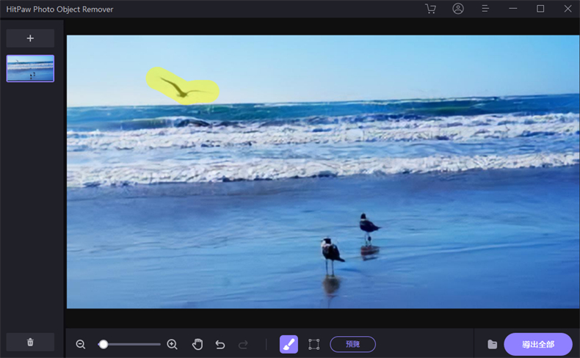Click the 導出全部 export all button

[537, 344]
